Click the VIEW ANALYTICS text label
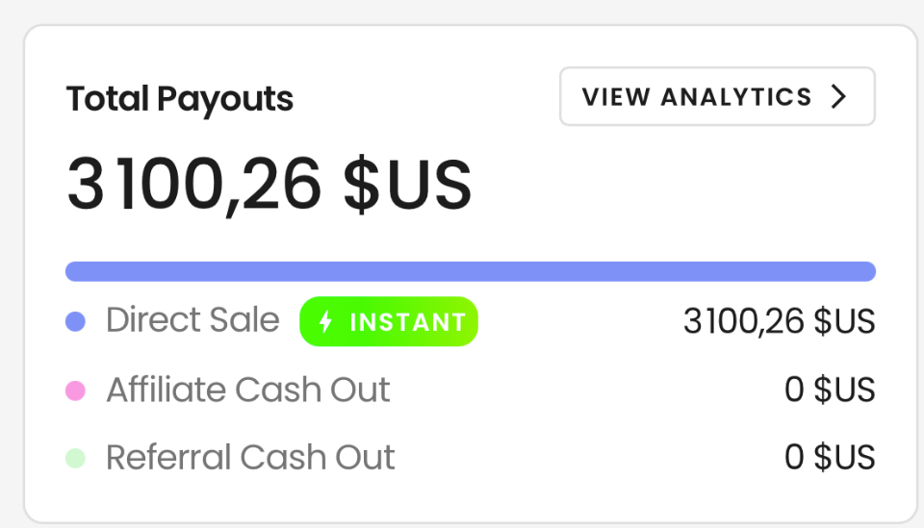Viewport: 924px width, 529px height. pos(697,96)
